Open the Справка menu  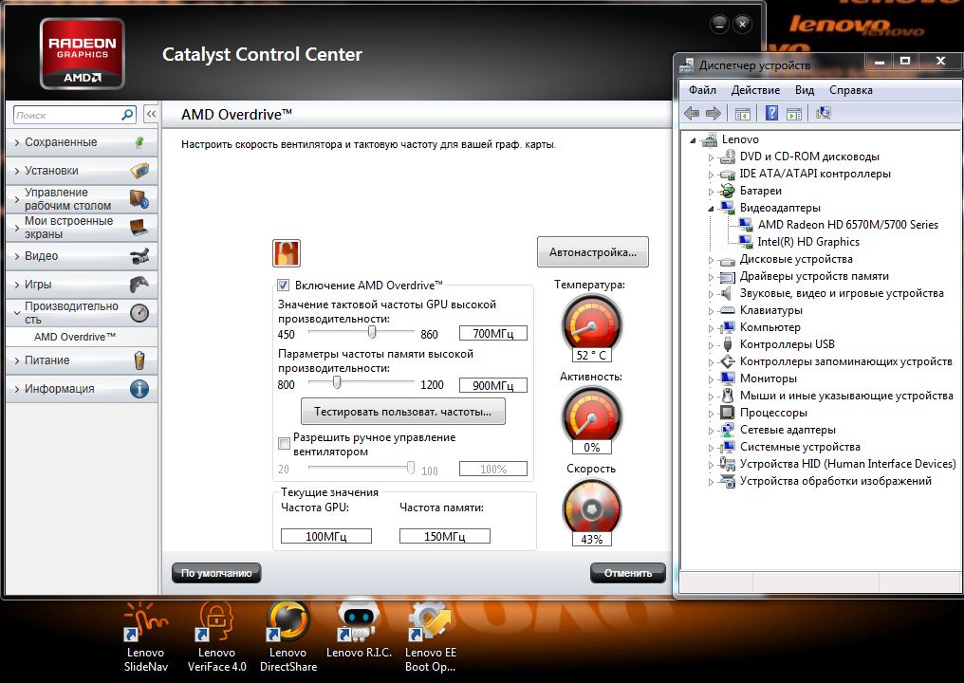[850, 90]
